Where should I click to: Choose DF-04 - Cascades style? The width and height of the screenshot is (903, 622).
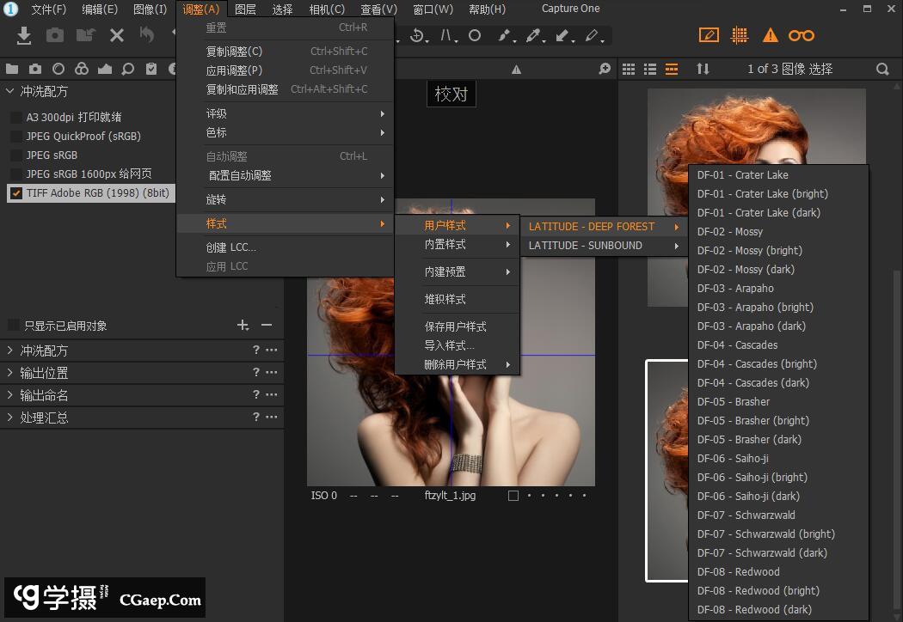(737, 345)
